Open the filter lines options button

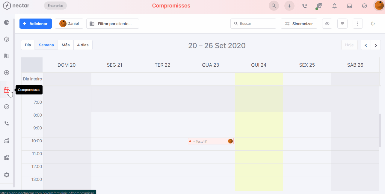(x=342, y=24)
